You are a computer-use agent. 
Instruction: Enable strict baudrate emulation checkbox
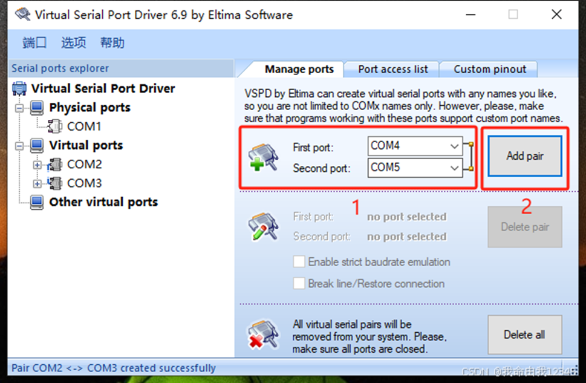click(x=299, y=262)
